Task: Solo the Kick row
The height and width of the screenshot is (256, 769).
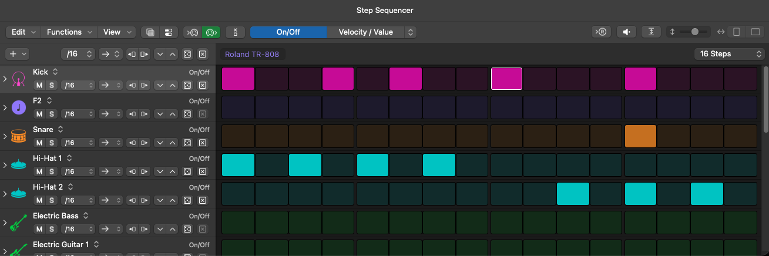Action: (52, 85)
